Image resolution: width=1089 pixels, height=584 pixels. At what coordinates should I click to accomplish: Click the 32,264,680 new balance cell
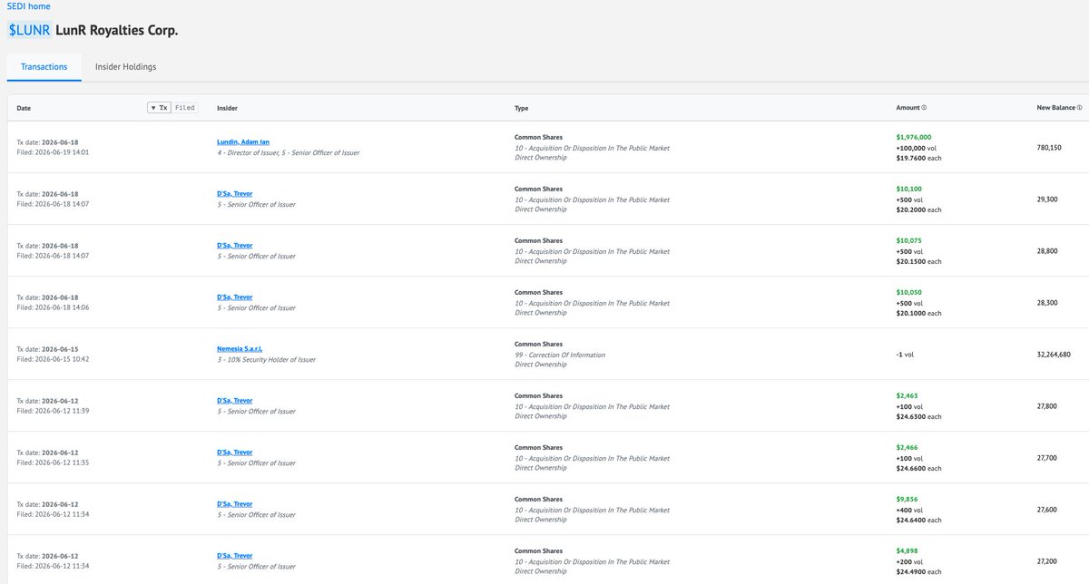pyautogui.click(x=1054, y=355)
